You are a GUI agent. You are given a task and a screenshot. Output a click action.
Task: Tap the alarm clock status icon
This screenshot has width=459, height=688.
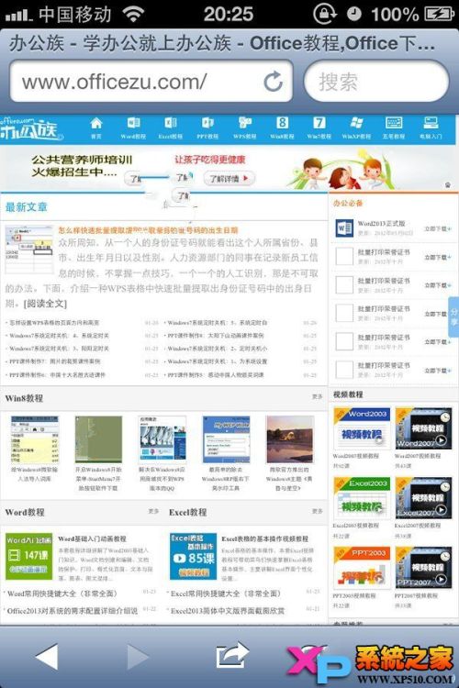(354, 14)
